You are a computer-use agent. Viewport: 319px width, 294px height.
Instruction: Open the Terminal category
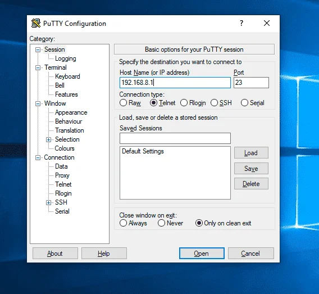point(56,67)
